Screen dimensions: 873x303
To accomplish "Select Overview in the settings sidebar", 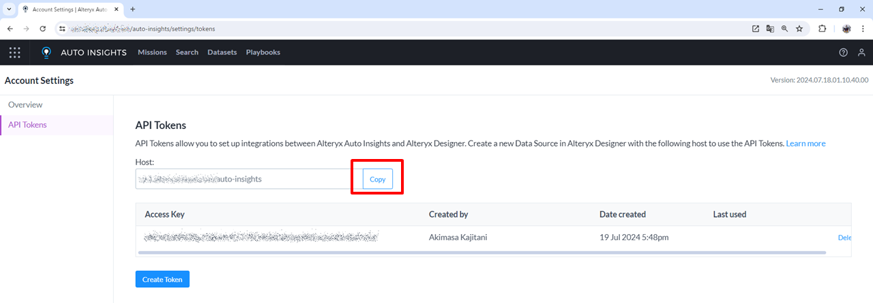I will tap(25, 104).
